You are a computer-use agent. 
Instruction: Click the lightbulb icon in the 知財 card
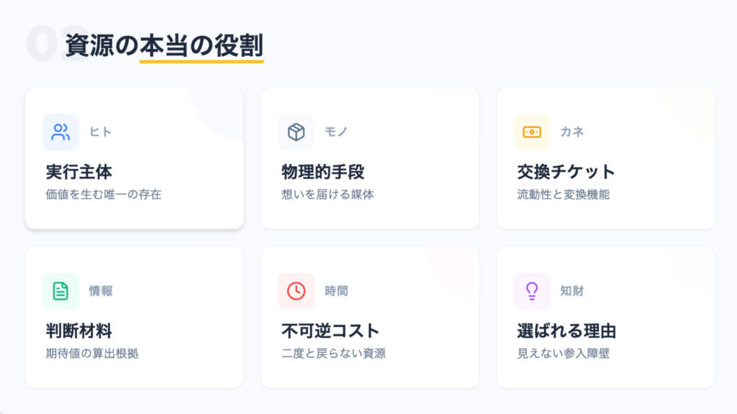click(x=532, y=291)
